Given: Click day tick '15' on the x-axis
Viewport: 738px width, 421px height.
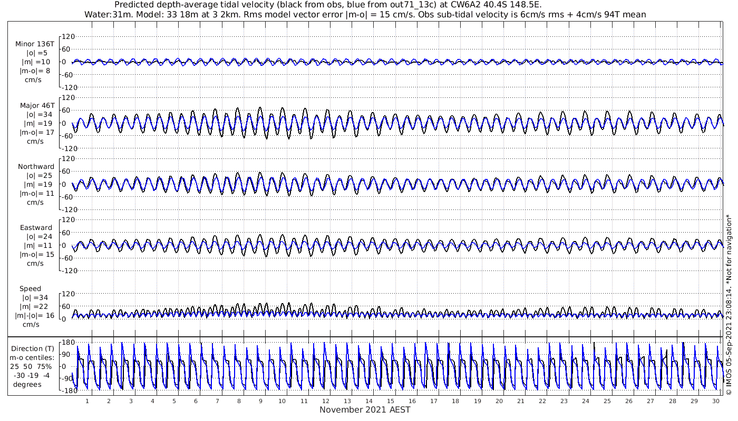Looking at the screenshot, I should tap(391, 401).
